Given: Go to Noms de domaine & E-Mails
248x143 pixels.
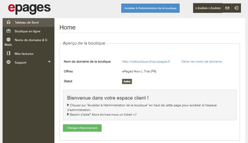Looking at the screenshot, I should pyautogui.click(x=31, y=40).
